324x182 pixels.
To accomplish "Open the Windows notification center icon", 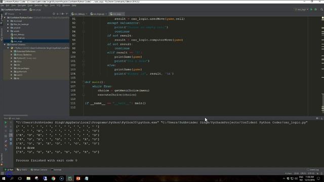I will pyautogui.click(x=318, y=178).
